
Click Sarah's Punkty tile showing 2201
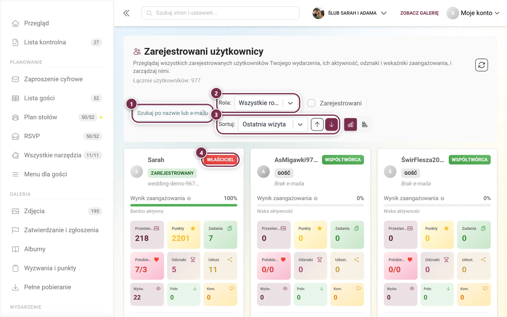[184, 235]
